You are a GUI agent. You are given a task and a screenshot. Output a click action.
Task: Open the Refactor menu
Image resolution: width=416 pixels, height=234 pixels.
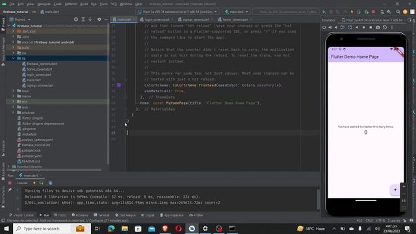click(x=71, y=4)
